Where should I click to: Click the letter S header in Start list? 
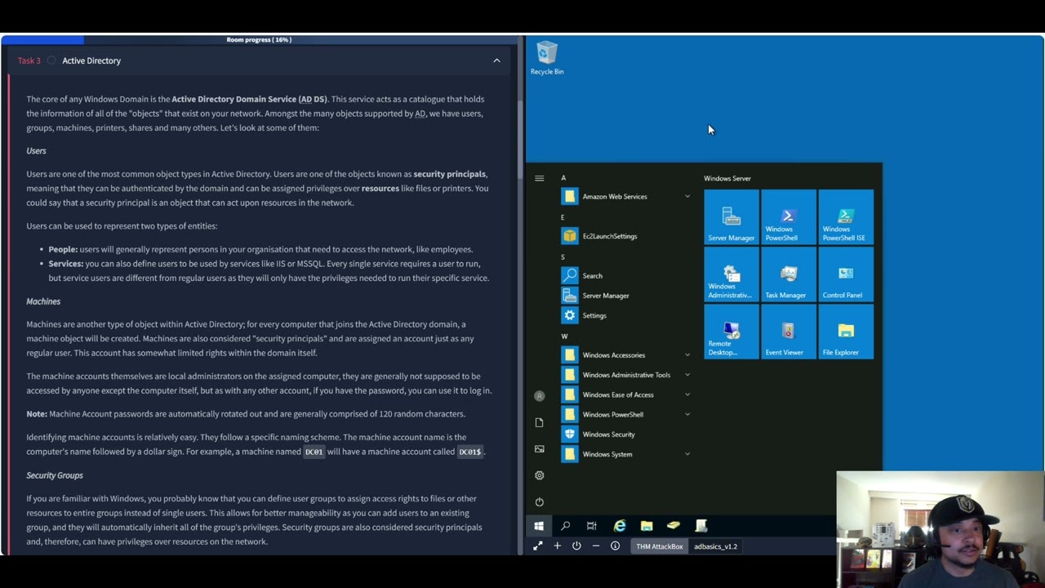tap(563, 257)
